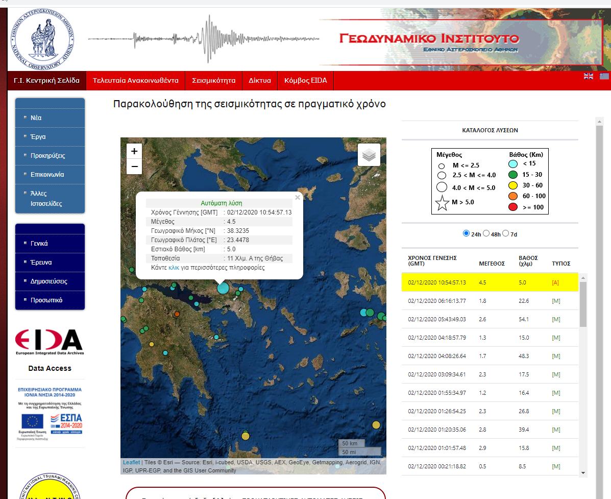Select the 7d time range radio button
The image size is (611, 499).
(506, 233)
